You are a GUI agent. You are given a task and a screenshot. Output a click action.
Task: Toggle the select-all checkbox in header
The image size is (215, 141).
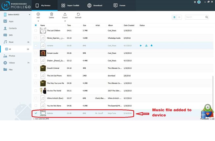coord(36,25)
